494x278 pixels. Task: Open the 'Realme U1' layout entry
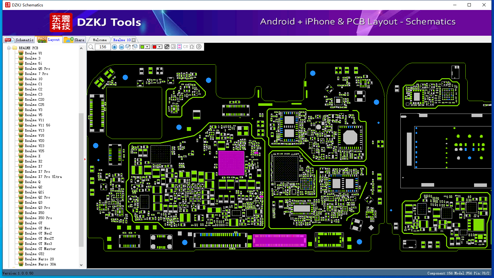pos(33,53)
